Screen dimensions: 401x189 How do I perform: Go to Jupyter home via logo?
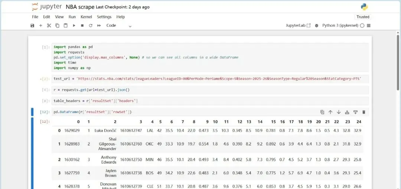46,7
